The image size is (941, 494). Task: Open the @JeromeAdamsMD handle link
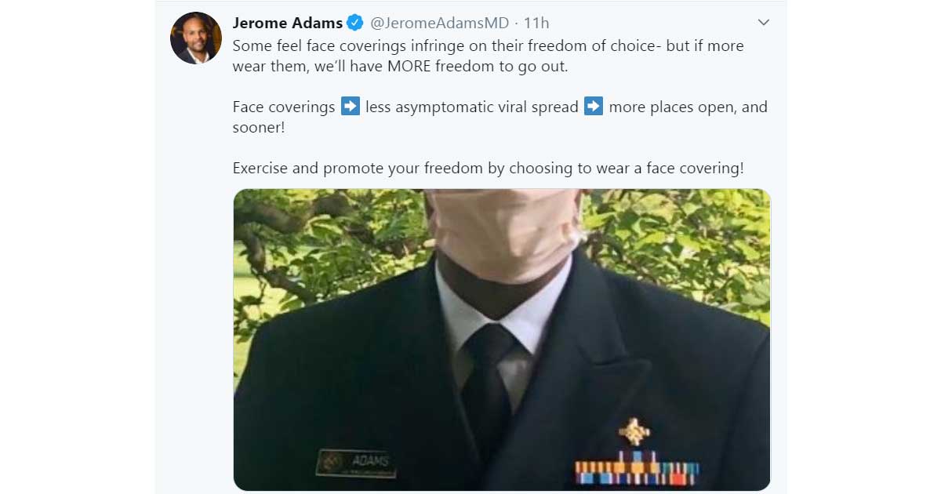click(440, 23)
